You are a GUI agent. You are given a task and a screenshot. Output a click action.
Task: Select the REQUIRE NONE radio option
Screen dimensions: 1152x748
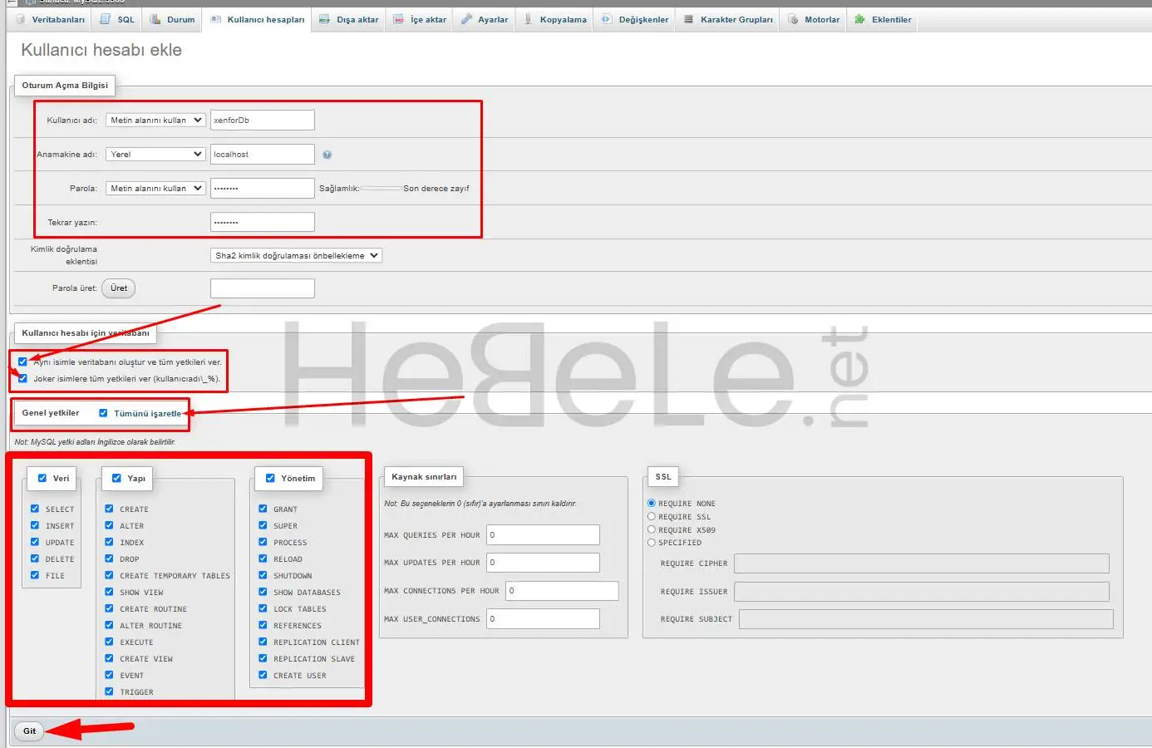coord(652,503)
